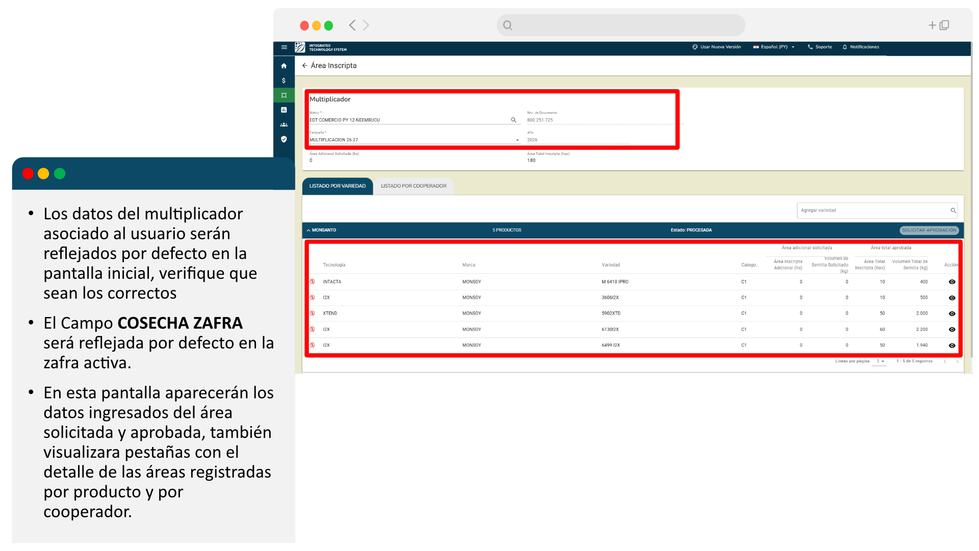Open the hamburger menu in the app header
Image resolution: width=979 pixels, height=551 pixels.
(x=284, y=47)
